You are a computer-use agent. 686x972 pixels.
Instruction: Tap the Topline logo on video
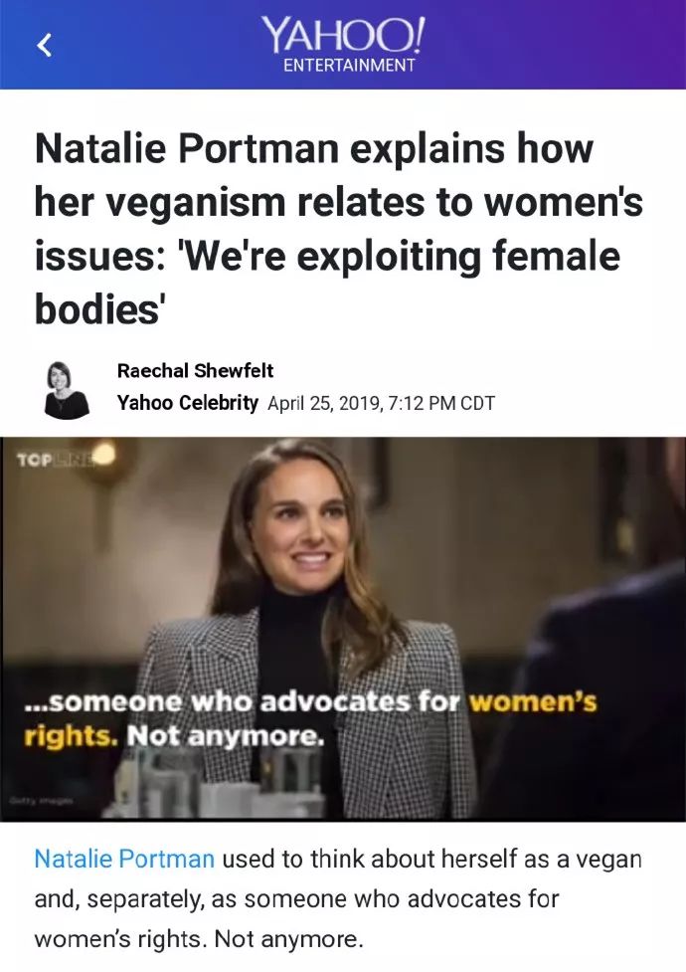(x=62, y=460)
